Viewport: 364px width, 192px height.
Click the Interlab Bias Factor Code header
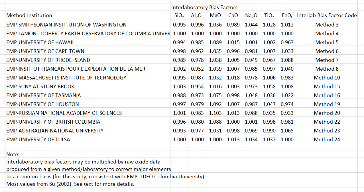pyautogui.click(x=327, y=15)
